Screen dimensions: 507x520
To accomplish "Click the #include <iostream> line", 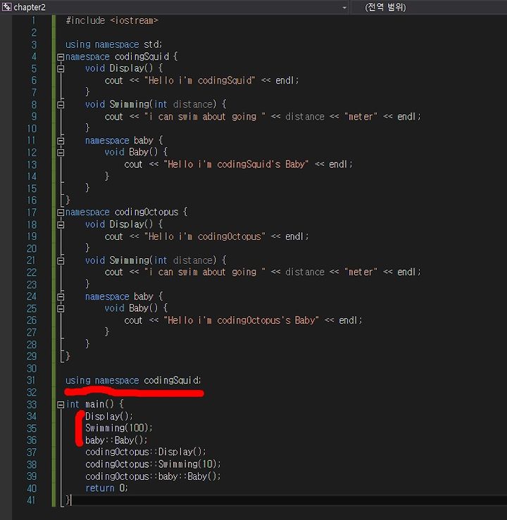I will 112,20.
